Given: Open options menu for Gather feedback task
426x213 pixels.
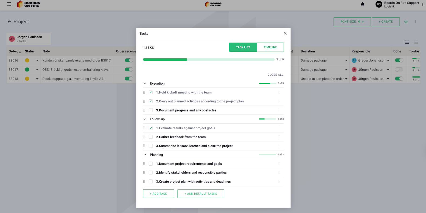Looking at the screenshot, I should coord(279,137).
